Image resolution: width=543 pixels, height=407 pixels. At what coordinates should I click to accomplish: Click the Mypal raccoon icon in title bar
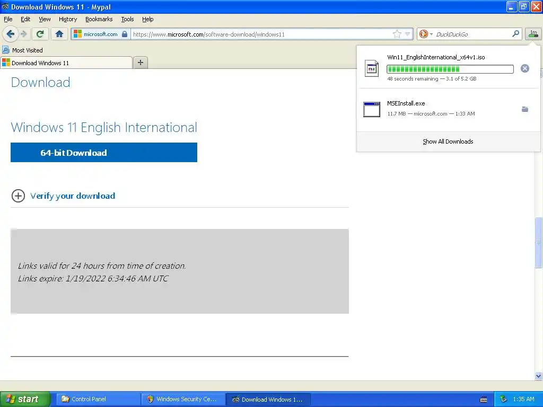pos(5,6)
